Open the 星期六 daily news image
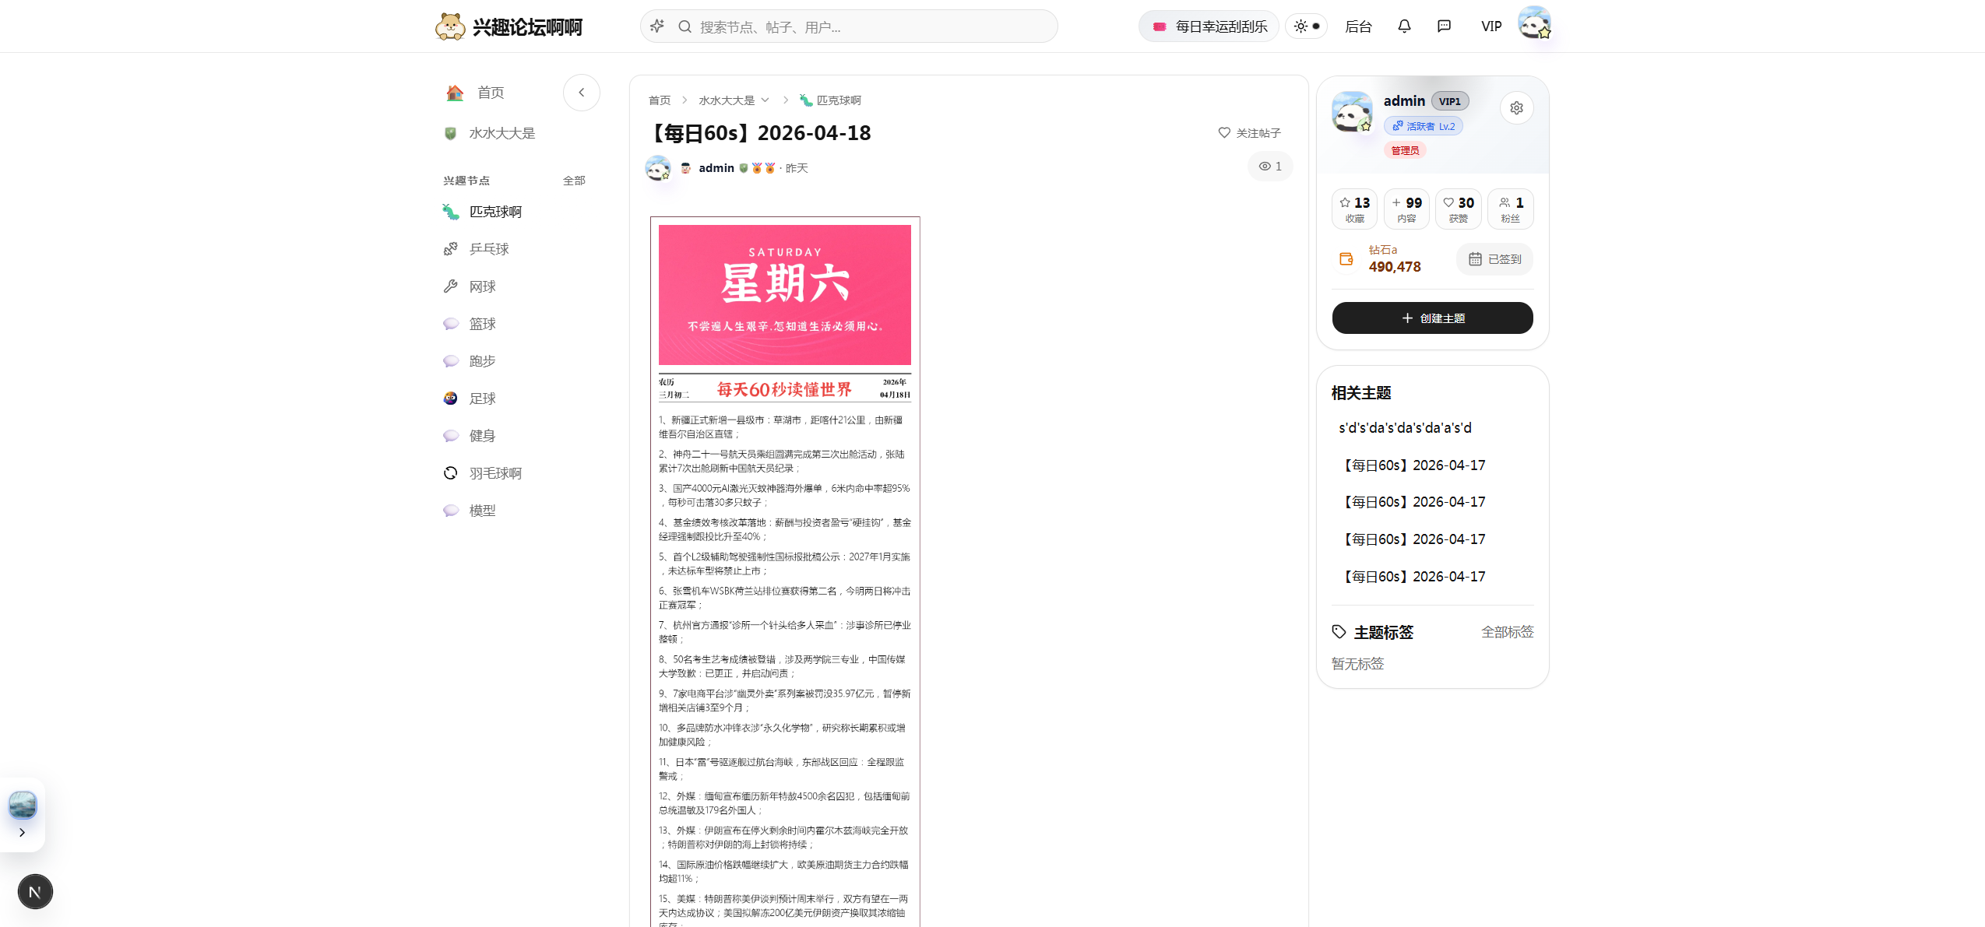 pyautogui.click(x=785, y=295)
